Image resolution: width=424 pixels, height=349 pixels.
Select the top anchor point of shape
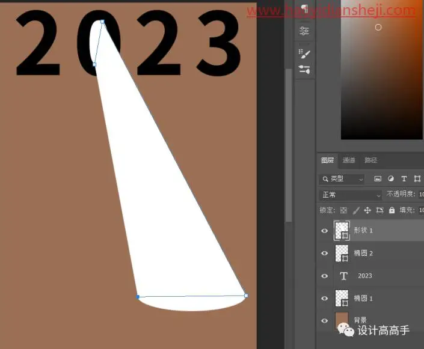[102, 22]
